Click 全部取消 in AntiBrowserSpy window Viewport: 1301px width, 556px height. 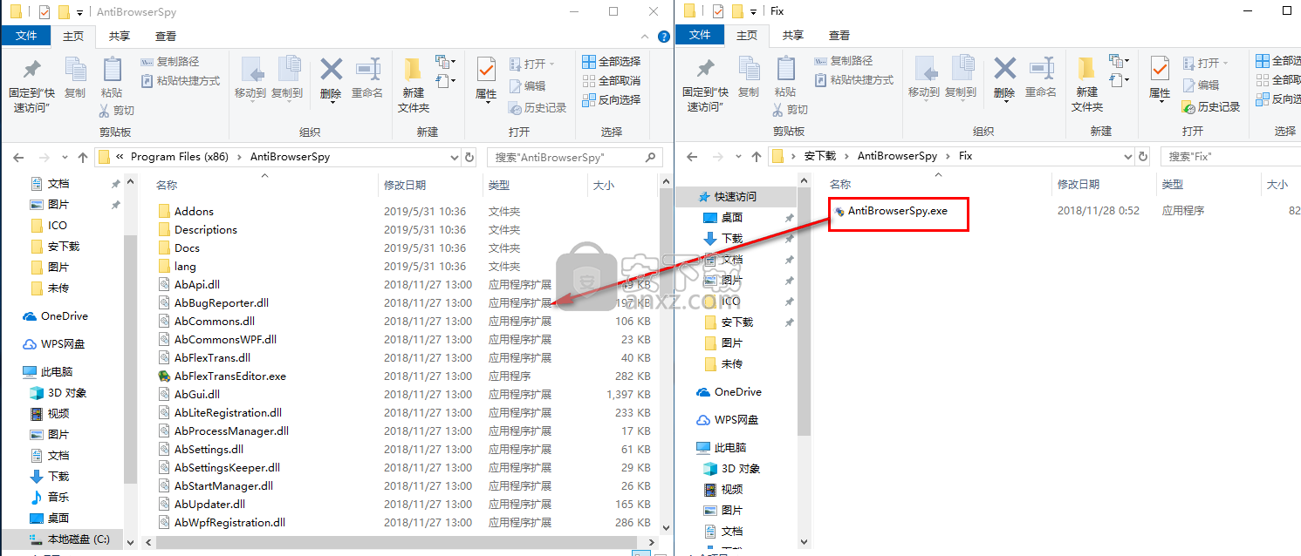(x=611, y=80)
